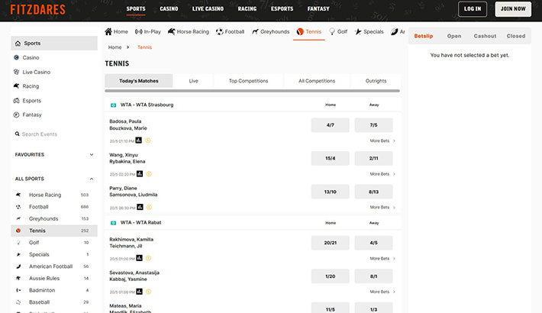This screenshot has height=313, width=542.
Task: Click coin icon for Wang vs Rybakina
Action: (x=149, y=174)
